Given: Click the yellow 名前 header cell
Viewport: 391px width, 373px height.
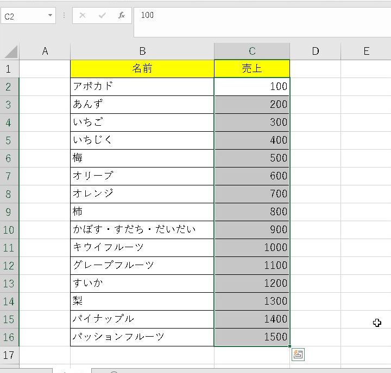Looking at the screenshot, I should pyautogui.click(x=142, y=69).
